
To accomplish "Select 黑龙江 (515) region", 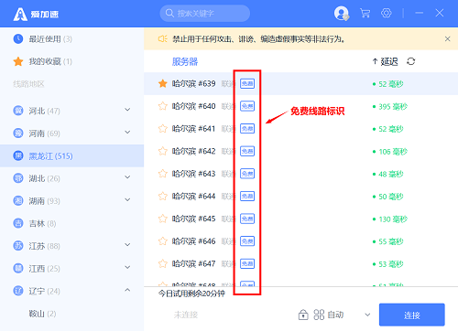I will [x=71, y=155].
